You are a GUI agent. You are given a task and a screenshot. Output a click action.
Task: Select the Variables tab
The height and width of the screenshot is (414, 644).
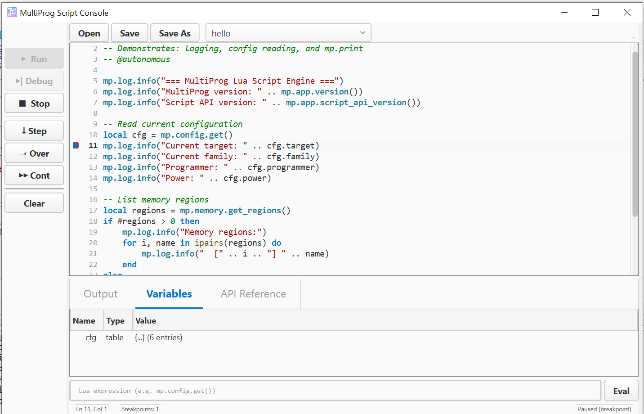pos(169,294)
